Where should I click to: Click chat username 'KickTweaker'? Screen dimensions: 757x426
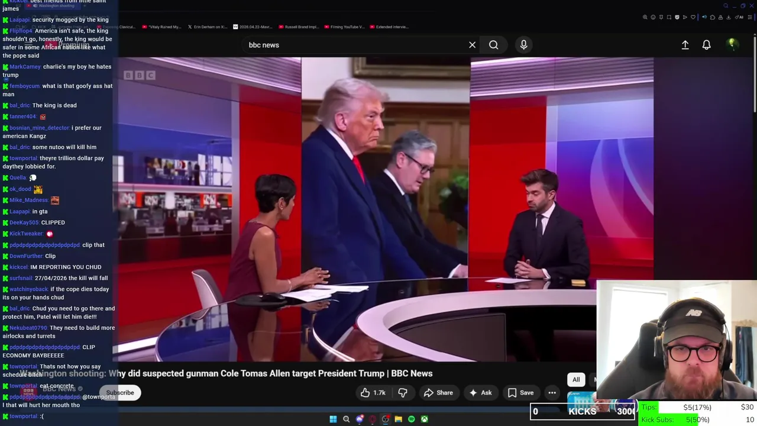pos(27,234)
